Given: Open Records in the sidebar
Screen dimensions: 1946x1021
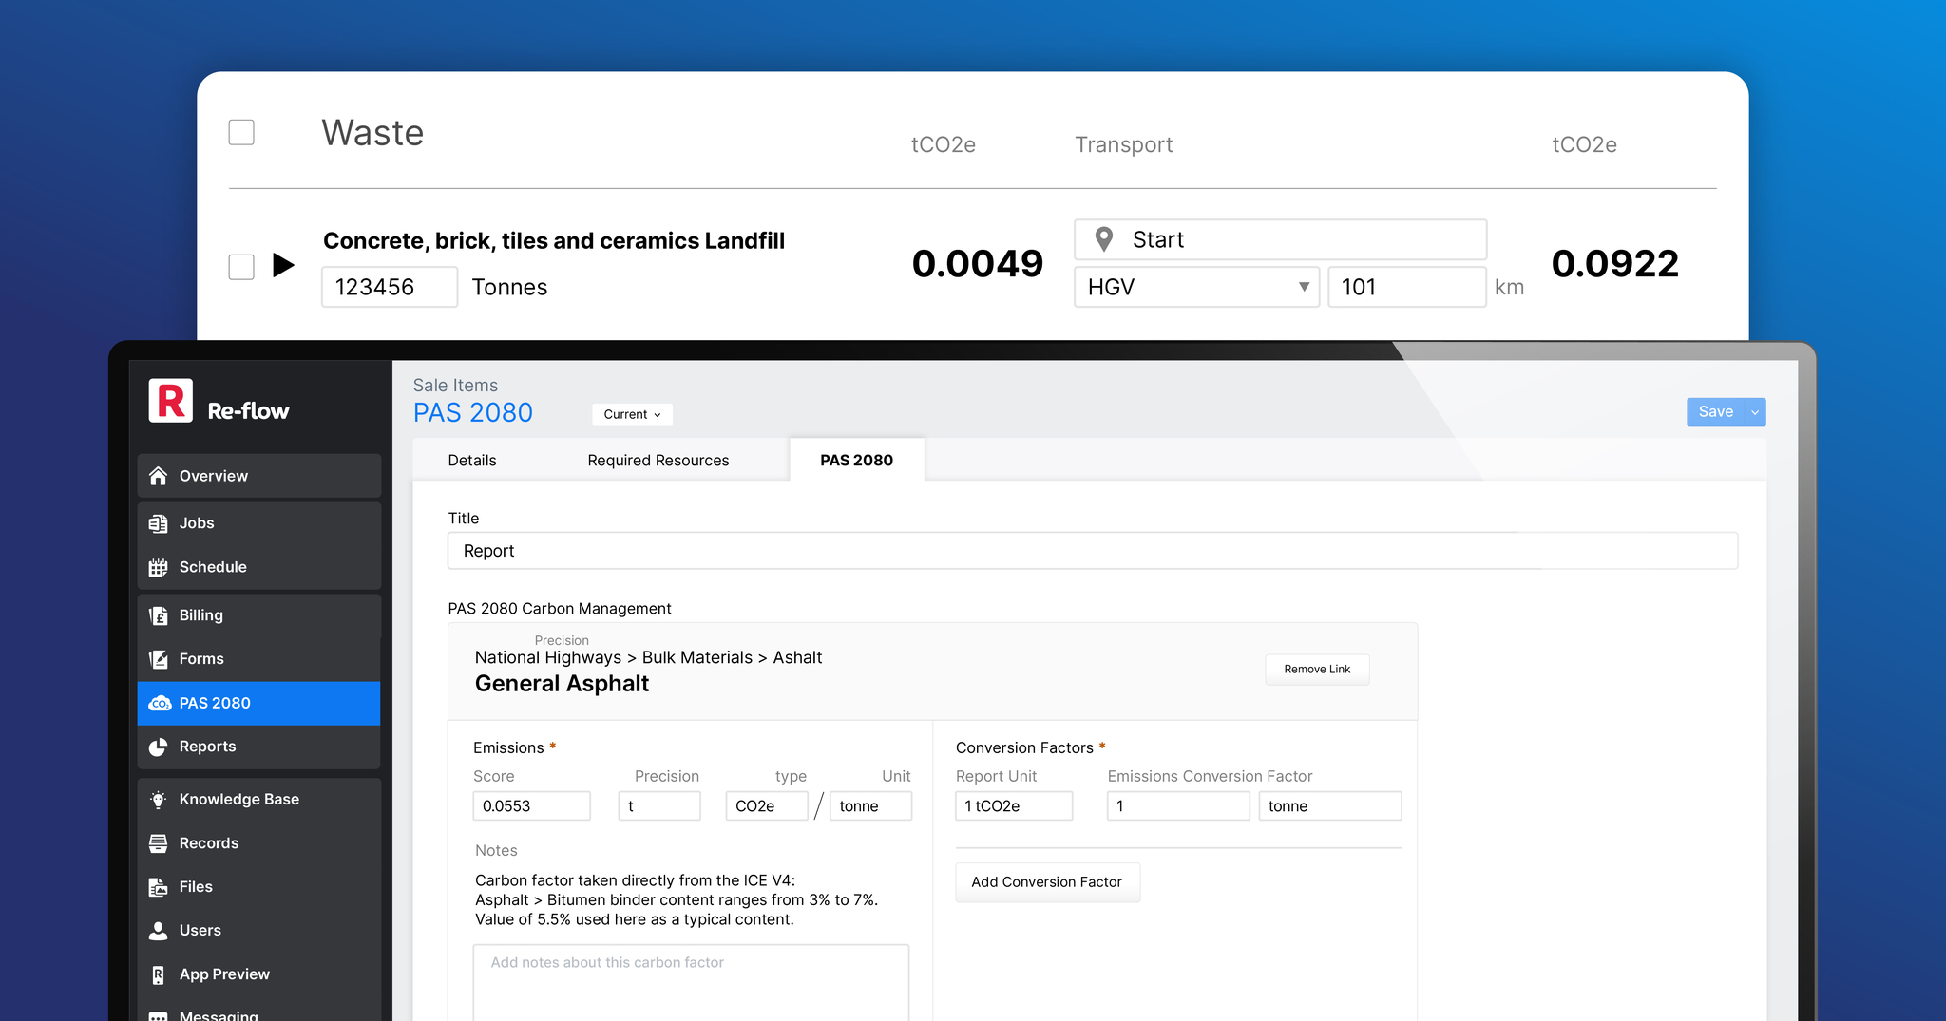Looking at the screenshot, I should pyautogui.click(x=259, y=843).
